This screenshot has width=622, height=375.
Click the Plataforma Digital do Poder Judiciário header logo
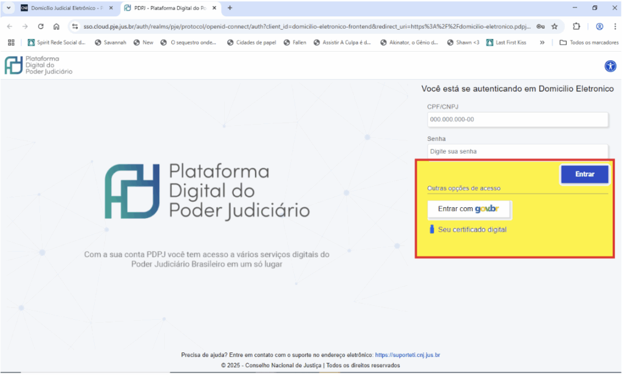[x=38, y=66]
